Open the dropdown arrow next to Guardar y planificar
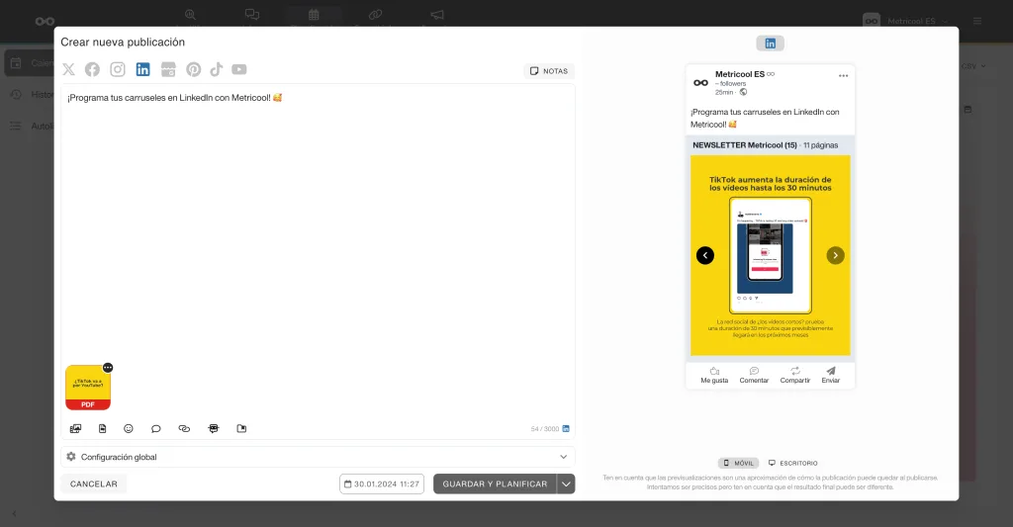The image size is (1013, 527). click(x=566, y=483)
